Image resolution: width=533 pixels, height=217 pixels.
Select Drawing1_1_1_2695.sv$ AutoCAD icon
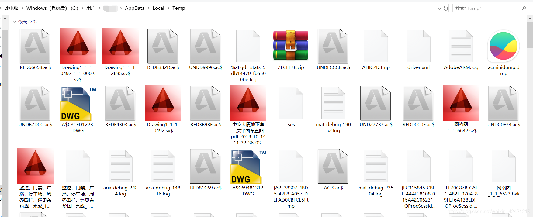coord(120,46)
